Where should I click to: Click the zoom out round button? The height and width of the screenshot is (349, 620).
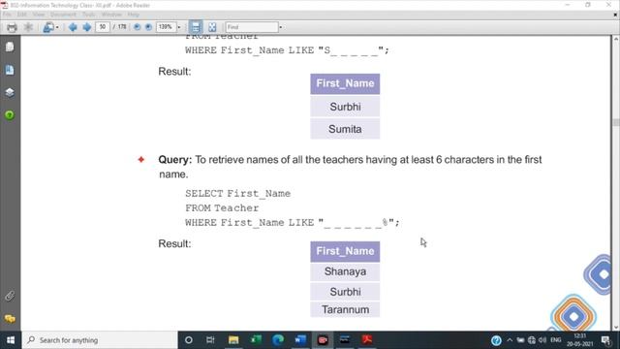[x=137, y=27]
